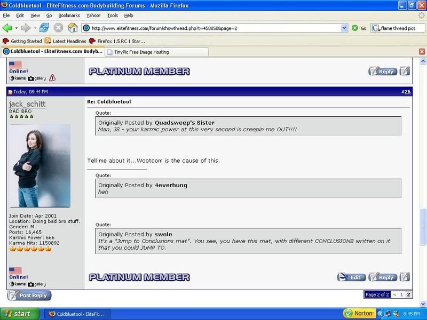Image resolution: width=427 pixels, height=320 pixels.
Task: Click the green Back arrow
Action: coord(7,28)
